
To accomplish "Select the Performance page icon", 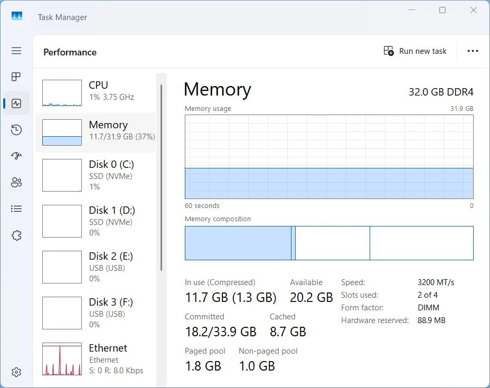I will pos(16,103).
